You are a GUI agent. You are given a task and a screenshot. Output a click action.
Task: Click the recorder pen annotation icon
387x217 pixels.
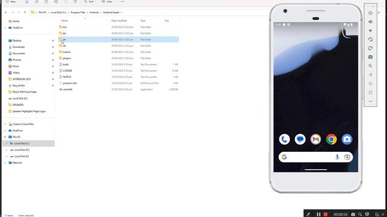(308, 215)
